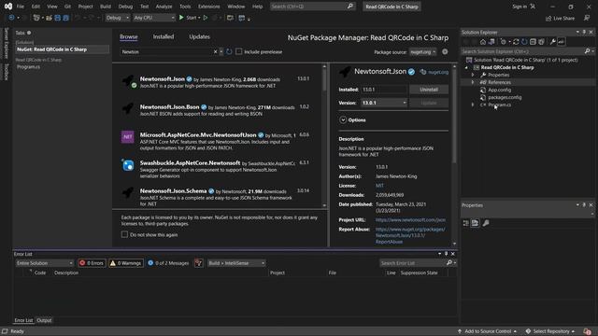This screenshot has height=336, width=598.
Task: Click the New Project toolbar icon
Action: [x=36, y=18]
